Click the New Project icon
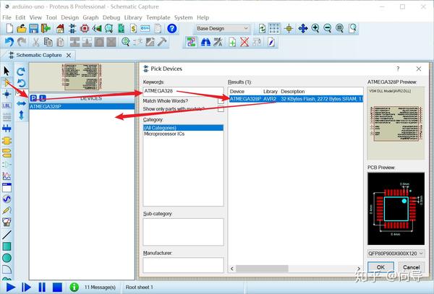Screen dimensions: 434x294 pos(9,28)
